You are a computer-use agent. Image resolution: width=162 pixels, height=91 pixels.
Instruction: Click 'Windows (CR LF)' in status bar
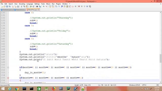134,85
